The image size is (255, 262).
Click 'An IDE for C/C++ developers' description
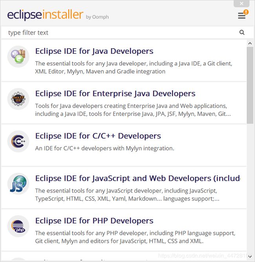coord(105,148)
